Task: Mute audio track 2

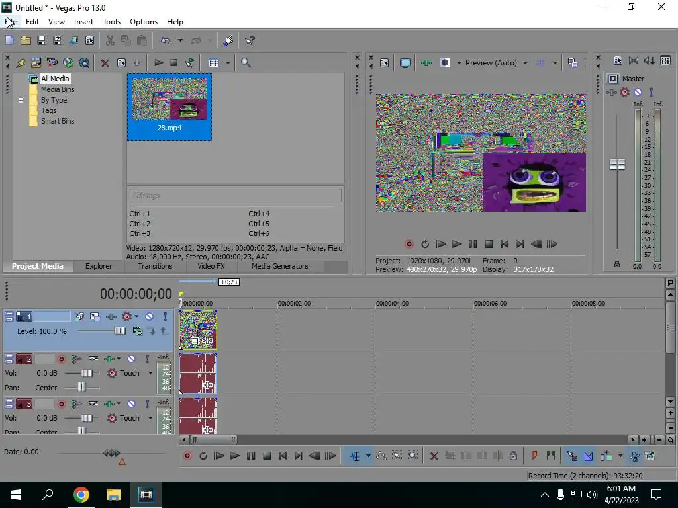Action: pyautogui.click(x=132, y=359)
